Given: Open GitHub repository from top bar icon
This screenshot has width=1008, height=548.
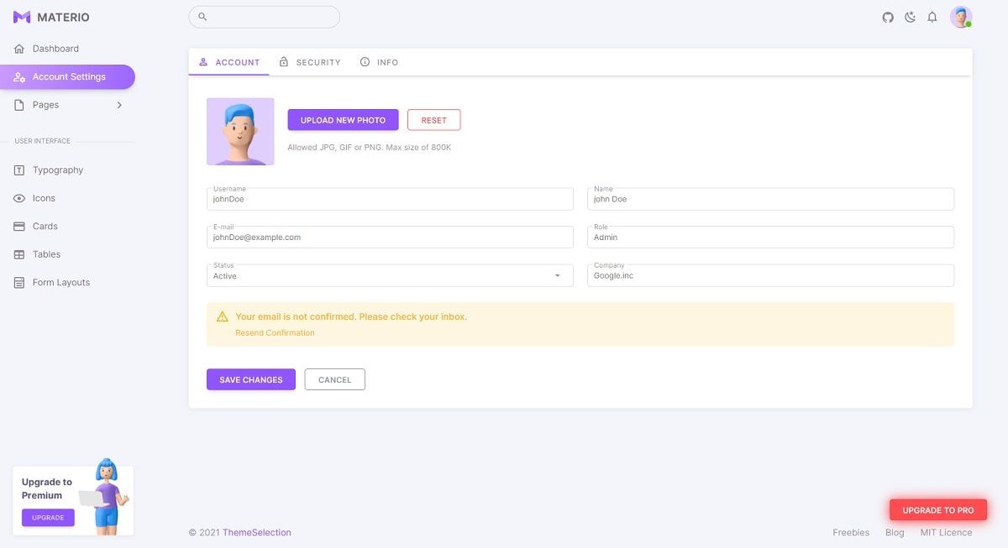Looking at the screenshot, I should (x=888, y=17).
